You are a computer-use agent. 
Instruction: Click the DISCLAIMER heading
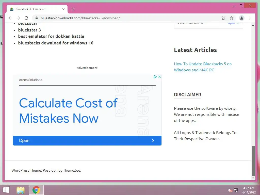188,95
